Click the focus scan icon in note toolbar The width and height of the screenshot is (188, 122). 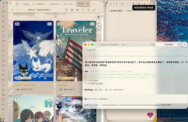click(x=89, y=10)
